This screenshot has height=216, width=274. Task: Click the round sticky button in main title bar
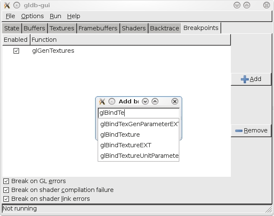[16, 5]
